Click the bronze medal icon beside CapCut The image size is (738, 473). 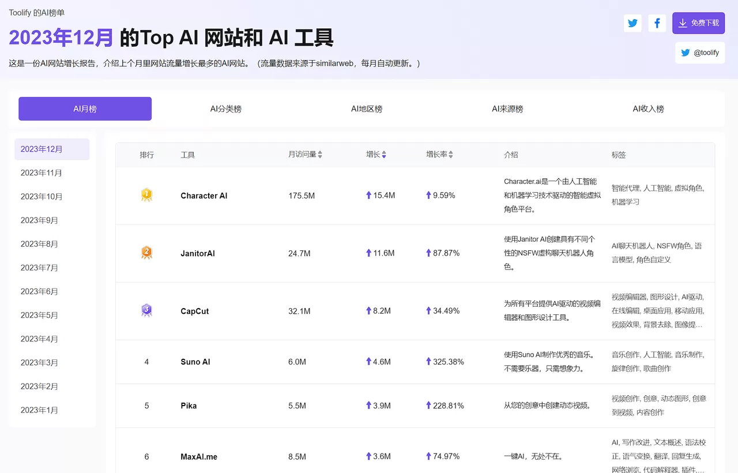click(146, 310)
